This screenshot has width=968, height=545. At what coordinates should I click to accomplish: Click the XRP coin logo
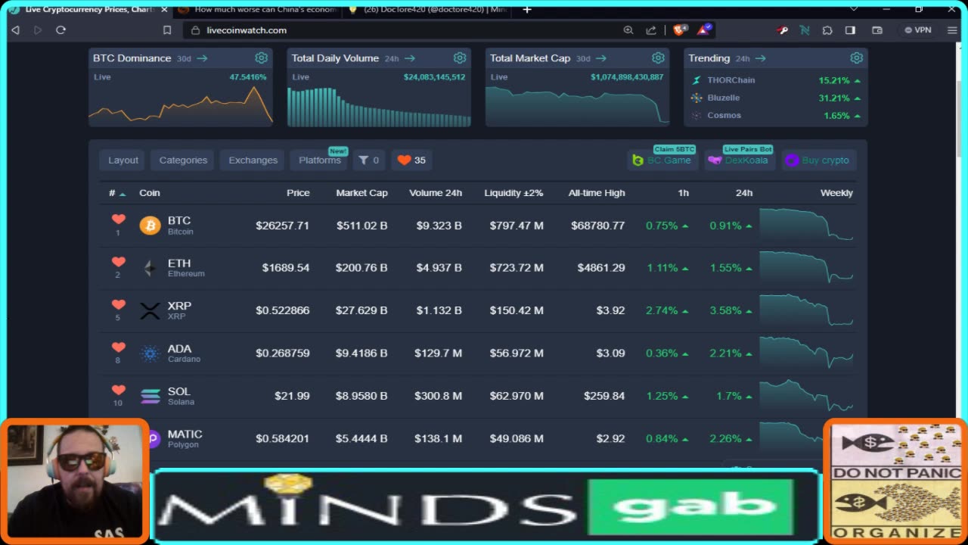tap(150, 310)
